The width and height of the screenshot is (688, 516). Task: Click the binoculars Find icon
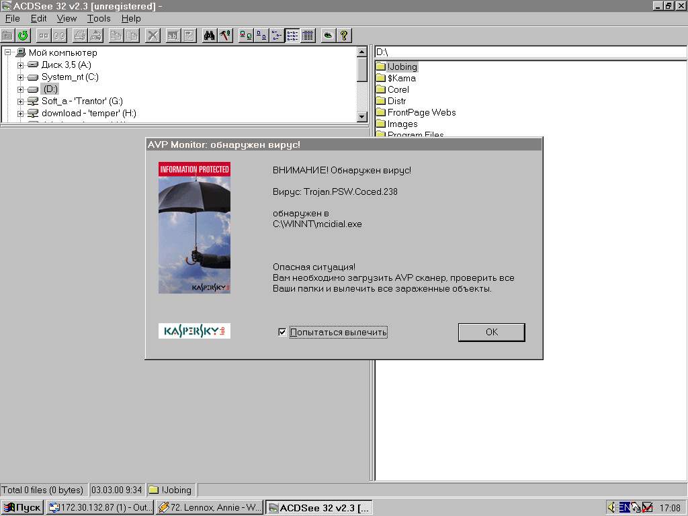pyautogui.click(x=210, y=36)
